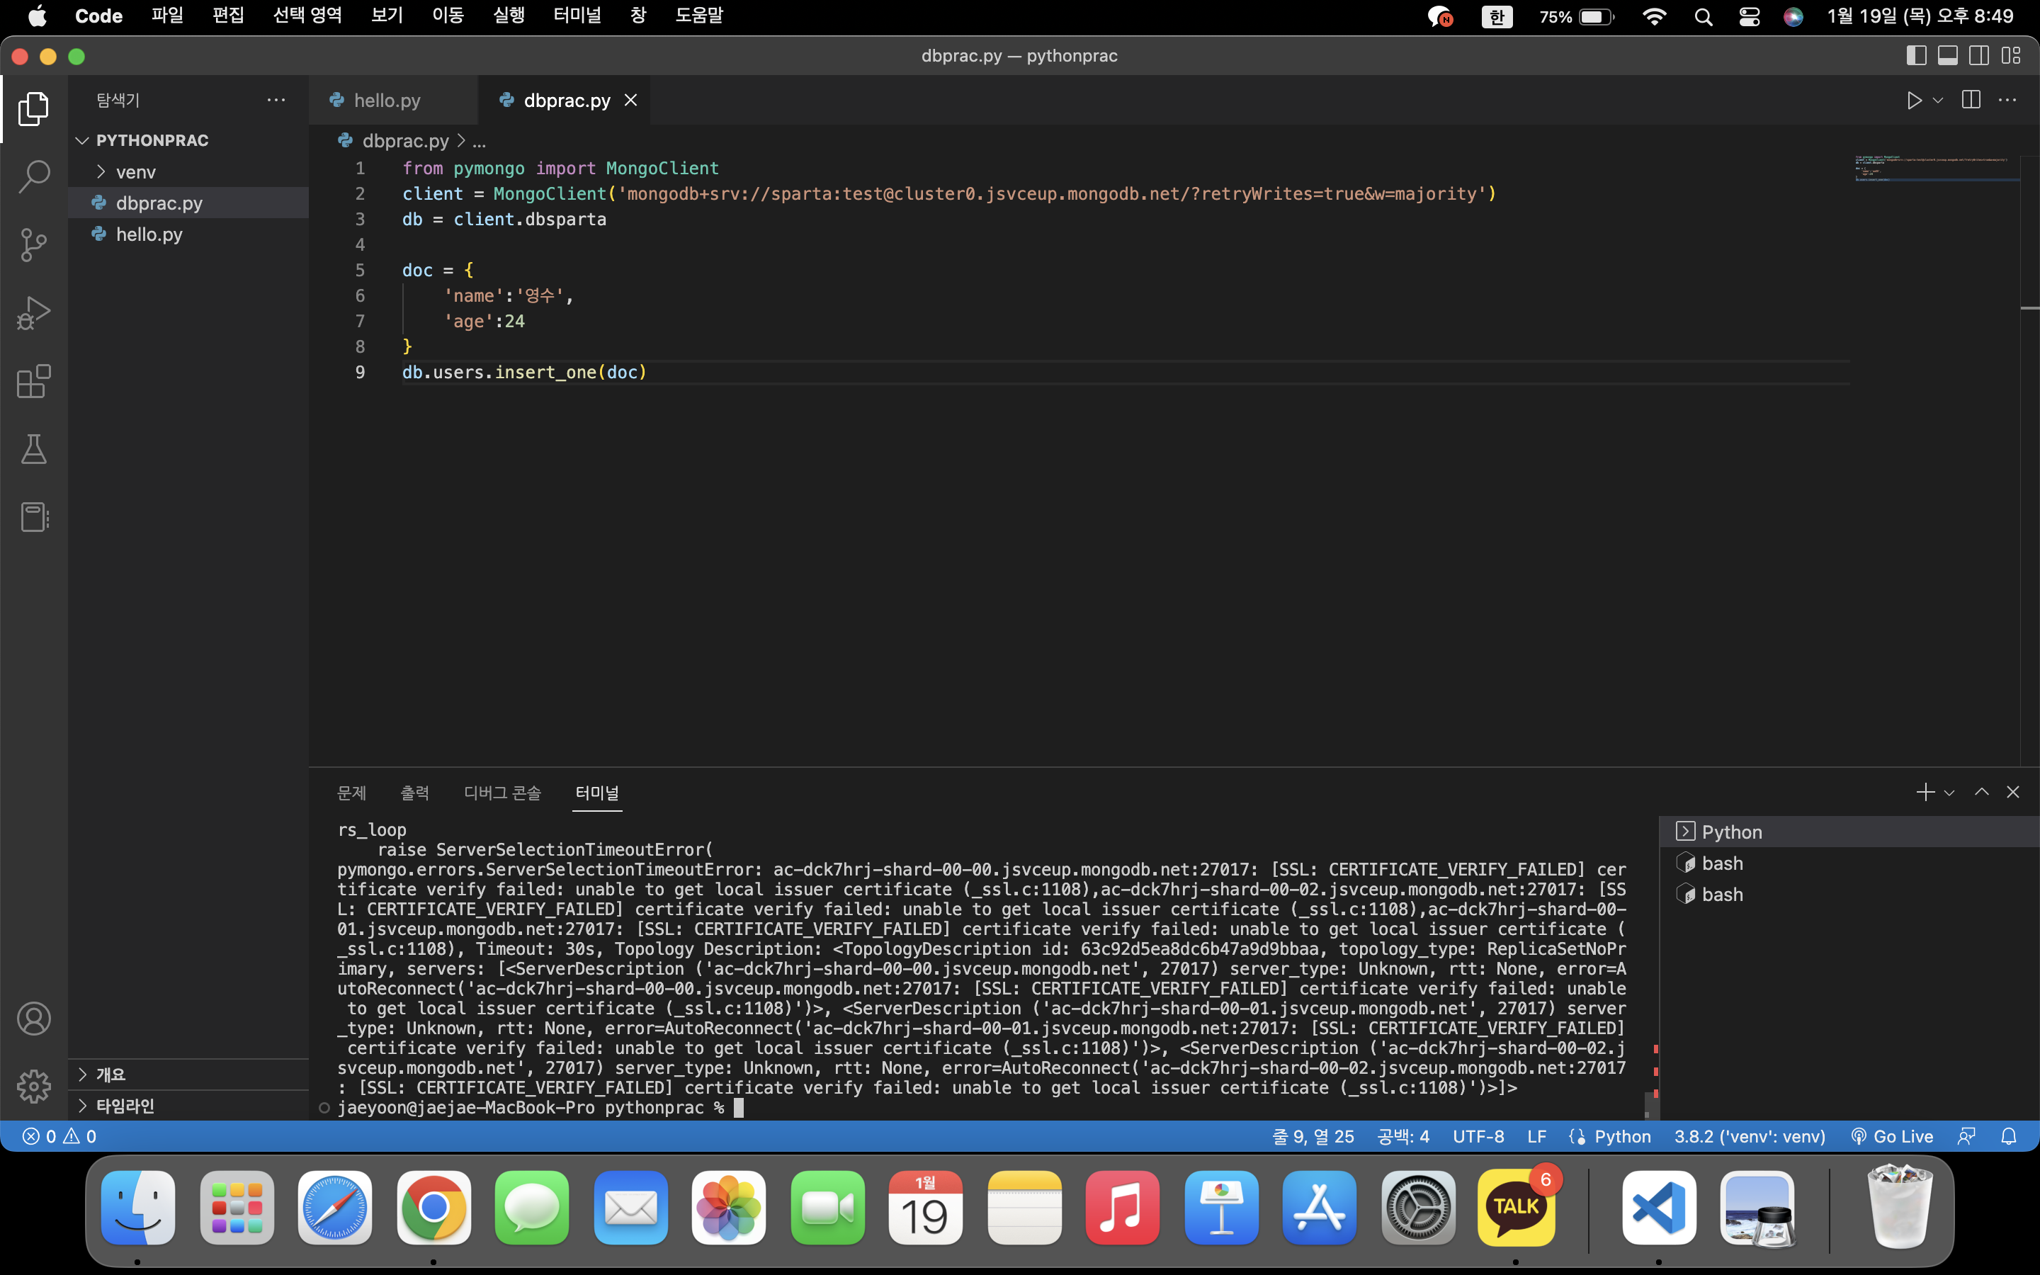Open editor More Actions ellipsis
Viewport: 2040px width, 1275px height.
pos(2008,101)
